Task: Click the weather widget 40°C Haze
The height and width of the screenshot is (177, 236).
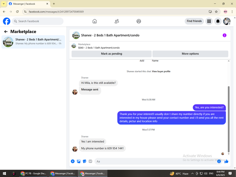Action: click(x=179, y=174)
